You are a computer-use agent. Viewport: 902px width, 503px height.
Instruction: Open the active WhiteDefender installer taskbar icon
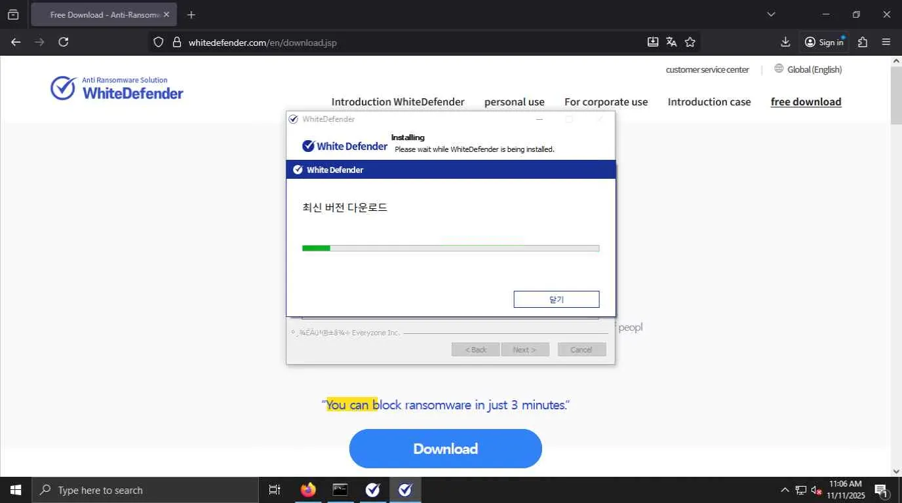(x=406, y=490)
